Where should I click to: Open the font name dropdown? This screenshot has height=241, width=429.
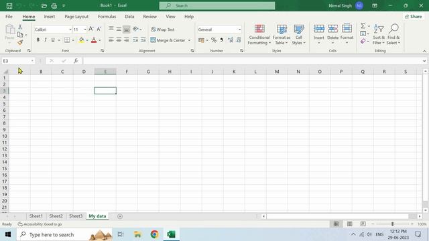70,29
